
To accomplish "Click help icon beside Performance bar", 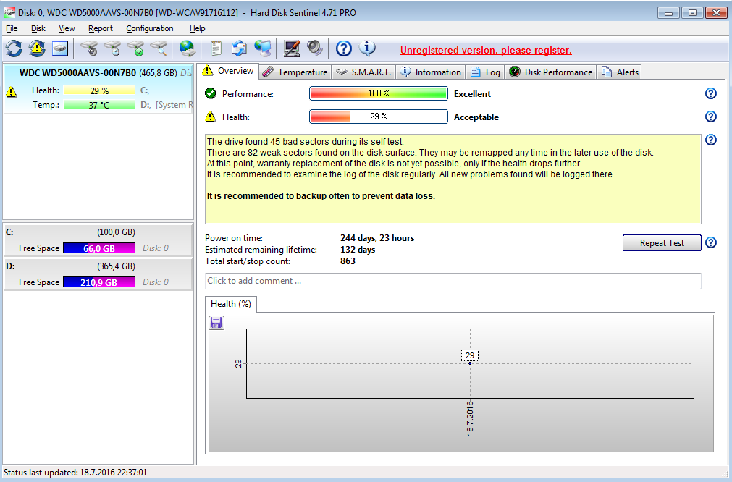I will click(710, 93).
